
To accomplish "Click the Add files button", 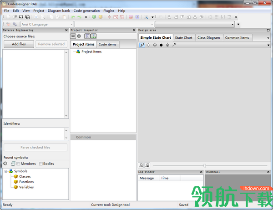I will tap(19, 44).
